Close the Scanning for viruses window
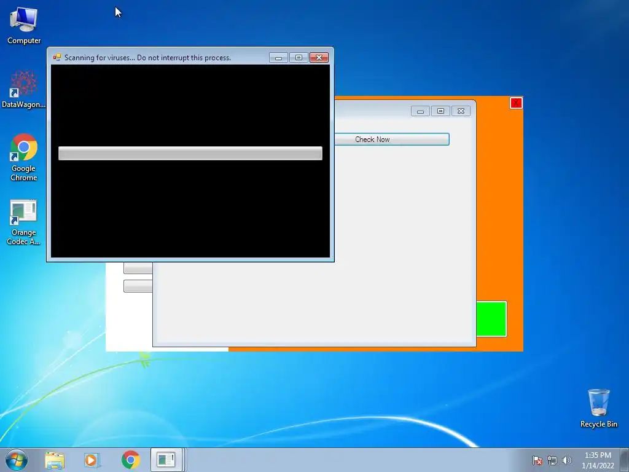 coord(319,58)
